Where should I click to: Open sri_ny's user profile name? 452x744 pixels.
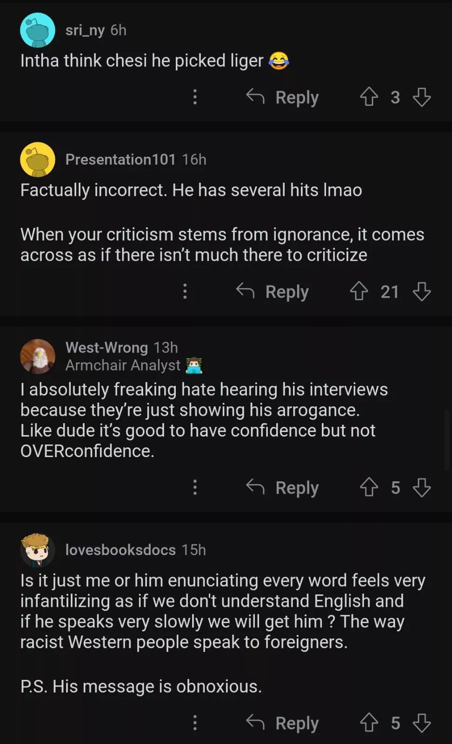pos(85,30)
